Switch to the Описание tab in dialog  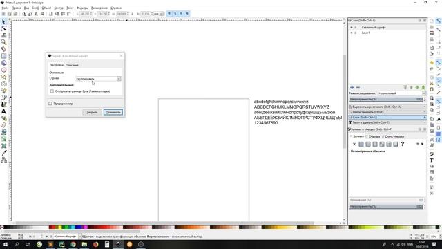[x=72, y=65]
